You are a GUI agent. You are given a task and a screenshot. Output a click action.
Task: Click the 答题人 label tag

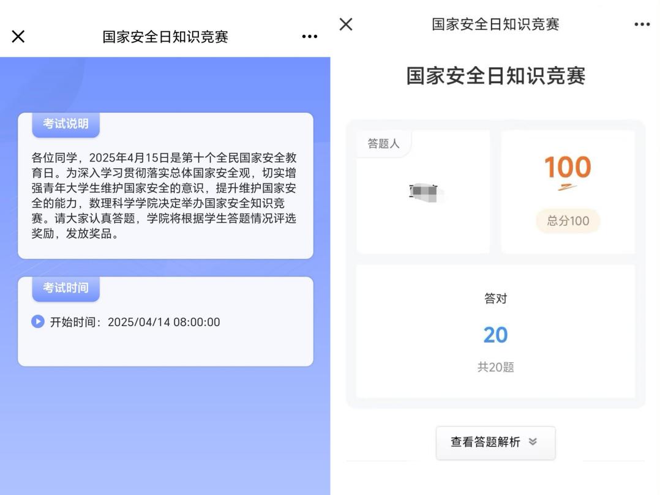click(383, 144)
